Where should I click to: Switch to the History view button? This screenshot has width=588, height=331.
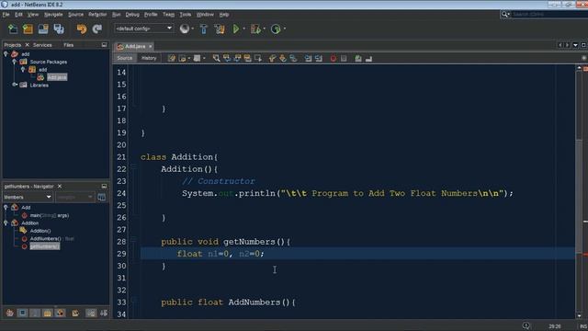coord(149,58)
